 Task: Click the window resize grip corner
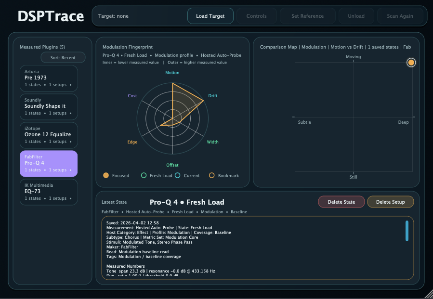tap(428, 294)
